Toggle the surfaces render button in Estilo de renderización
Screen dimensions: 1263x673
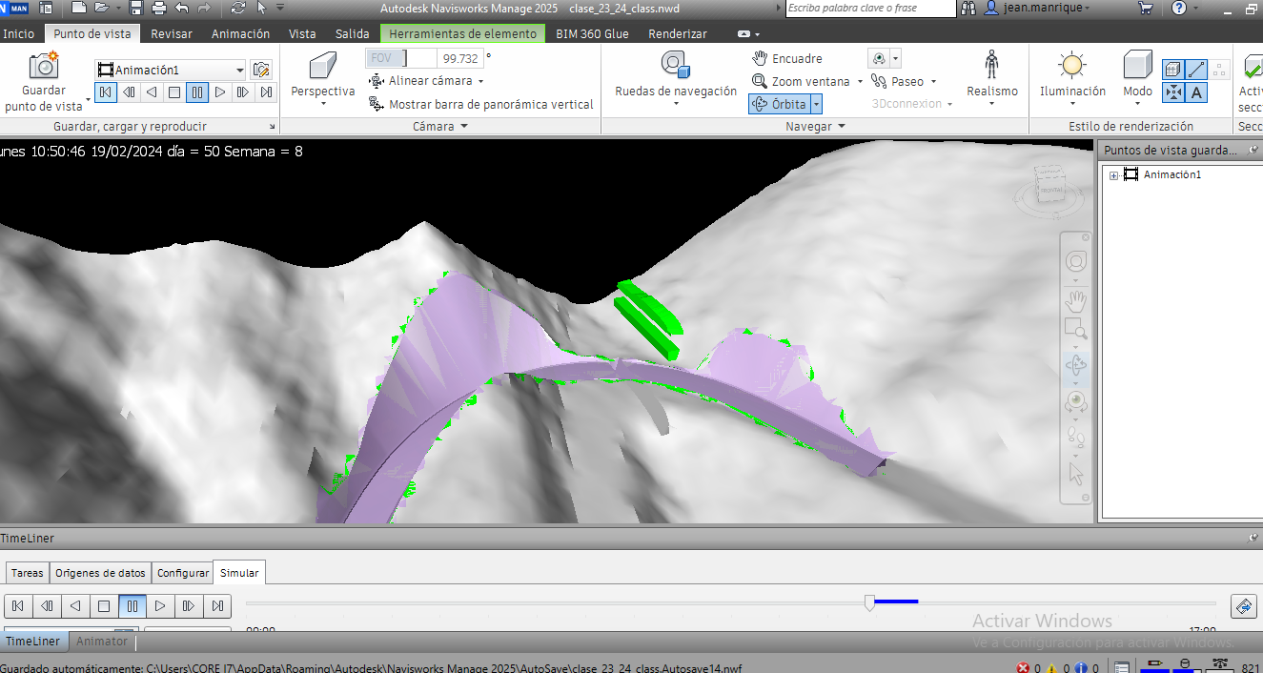1172,70
